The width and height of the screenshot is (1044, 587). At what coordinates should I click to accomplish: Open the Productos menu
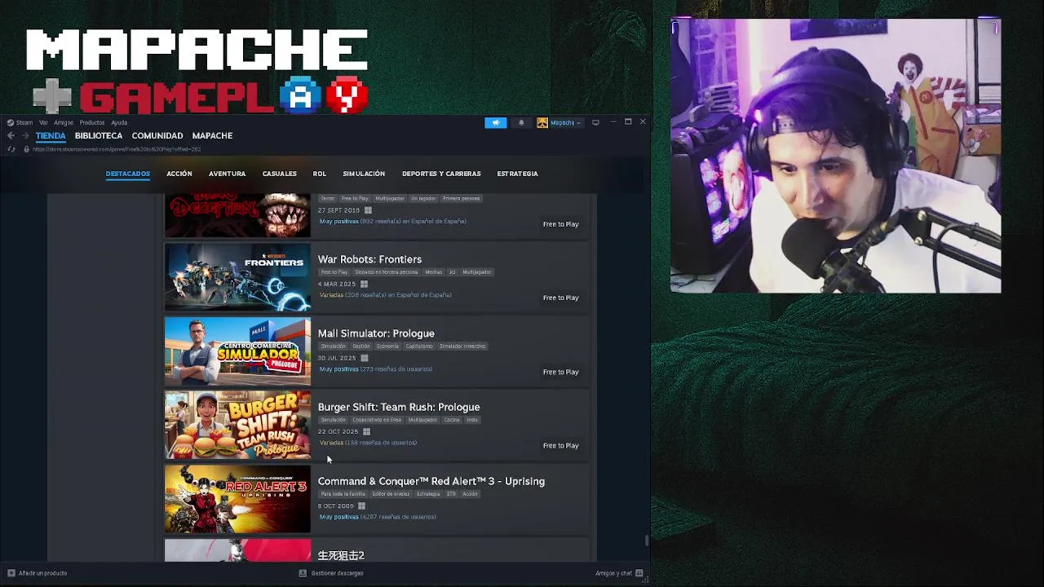click(92, 122)
